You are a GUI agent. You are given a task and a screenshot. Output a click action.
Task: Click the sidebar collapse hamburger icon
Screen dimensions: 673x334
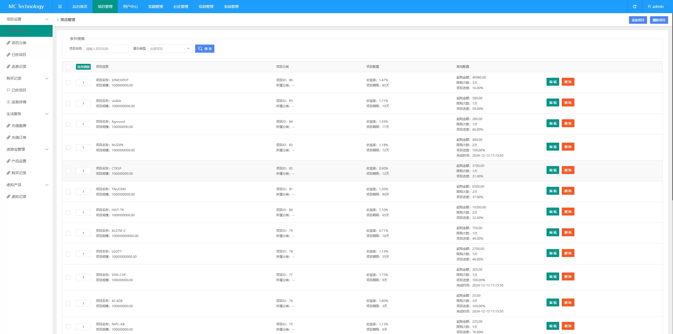[x=60, y=7]
